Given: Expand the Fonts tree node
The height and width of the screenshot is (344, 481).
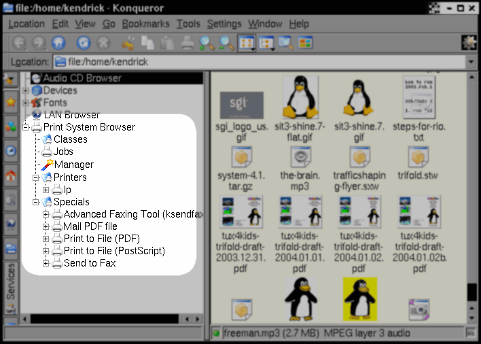Looking at the screenshot, I should 26,103.
